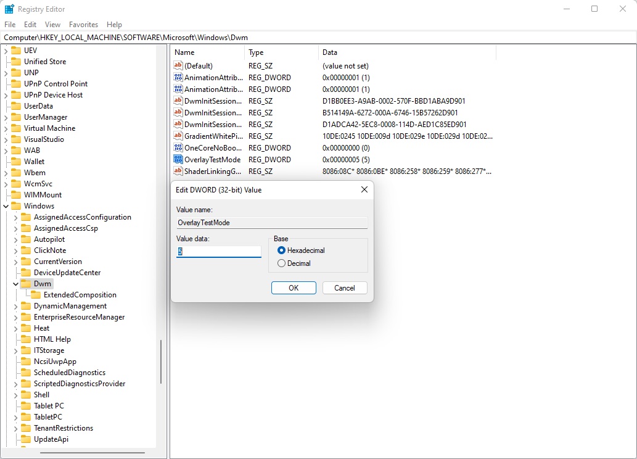The width and height of the screenshot is (637, 459).
Task: Click the Name column header
Action: 208,52
